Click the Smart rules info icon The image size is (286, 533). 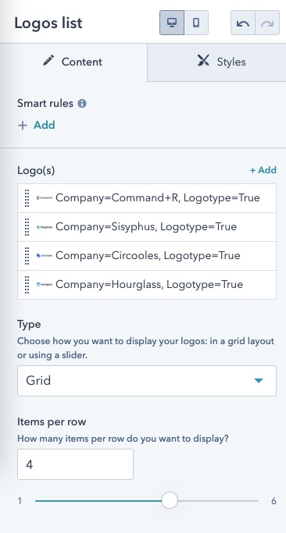click(82, 103)
